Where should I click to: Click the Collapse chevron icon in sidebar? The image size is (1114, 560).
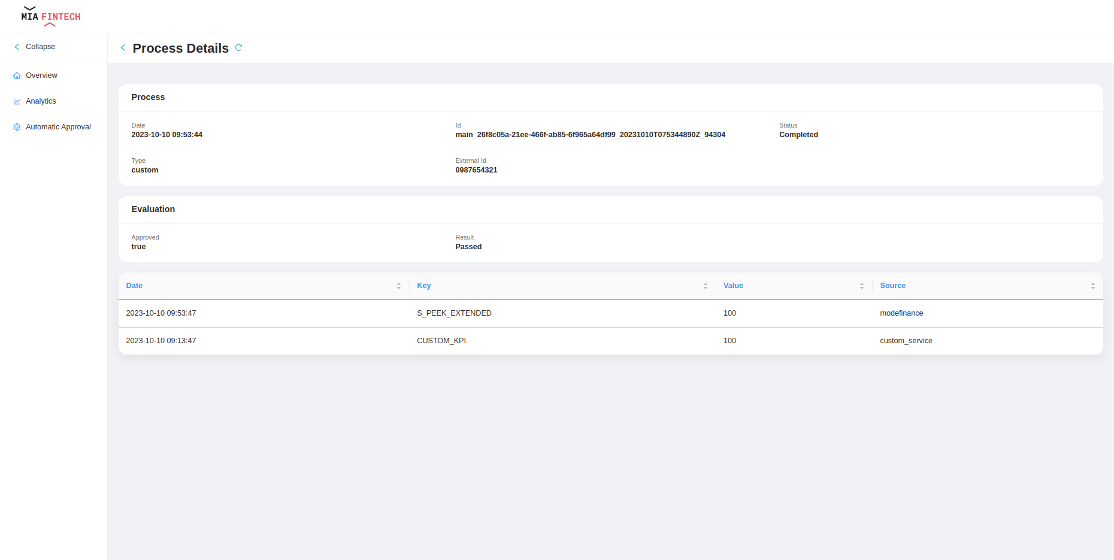17,47
